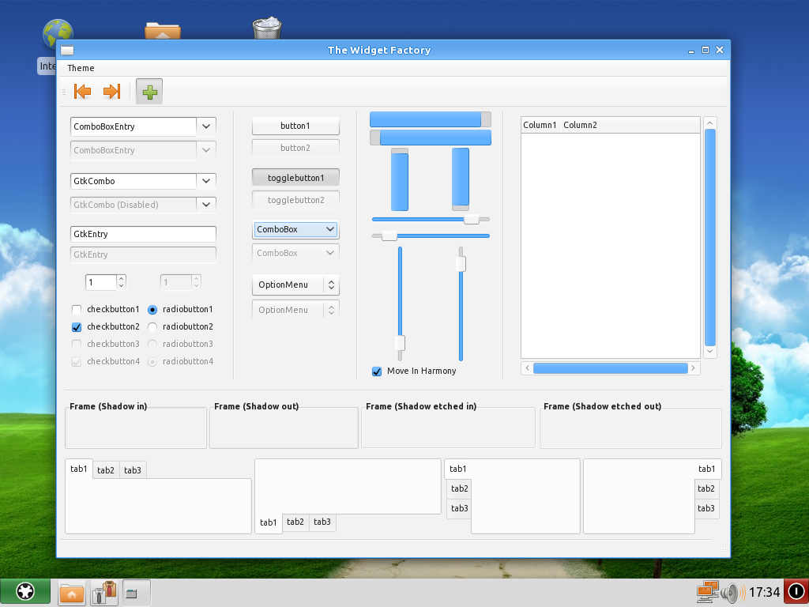Select tab3 in right-tabbed notebook
809x607 pixels.
[706, 508]
